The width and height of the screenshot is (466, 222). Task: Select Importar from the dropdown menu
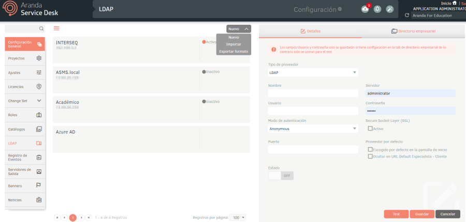(x=234, y=44)
